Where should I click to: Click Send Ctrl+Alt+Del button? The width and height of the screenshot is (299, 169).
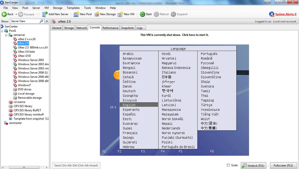coord(76,166)
